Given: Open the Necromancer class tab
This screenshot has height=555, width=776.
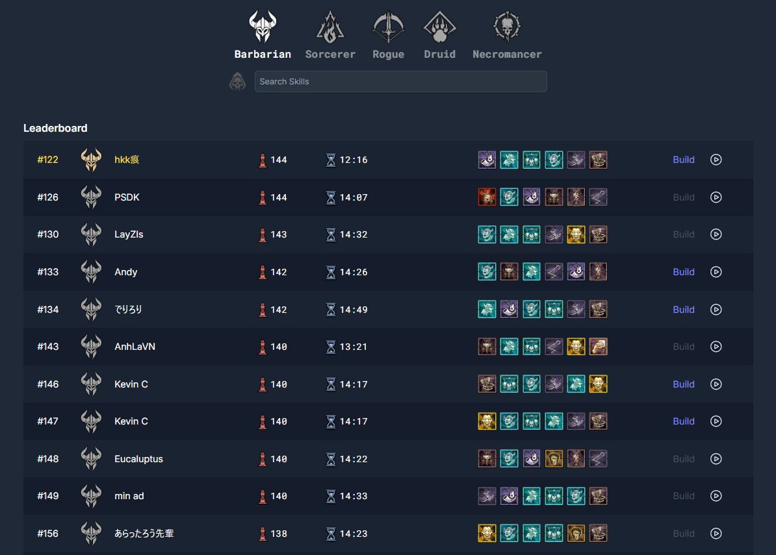Looking at the screenshot, I should point(507,34).
